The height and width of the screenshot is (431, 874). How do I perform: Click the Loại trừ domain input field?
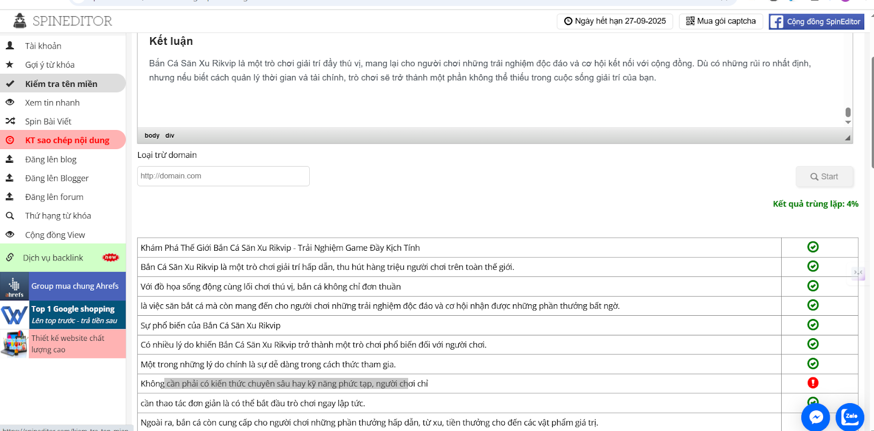pyautogui.click(x=223, y=176)
